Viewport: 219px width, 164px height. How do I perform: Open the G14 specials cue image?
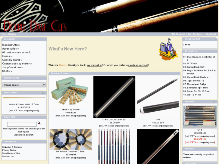coord(200,117)
